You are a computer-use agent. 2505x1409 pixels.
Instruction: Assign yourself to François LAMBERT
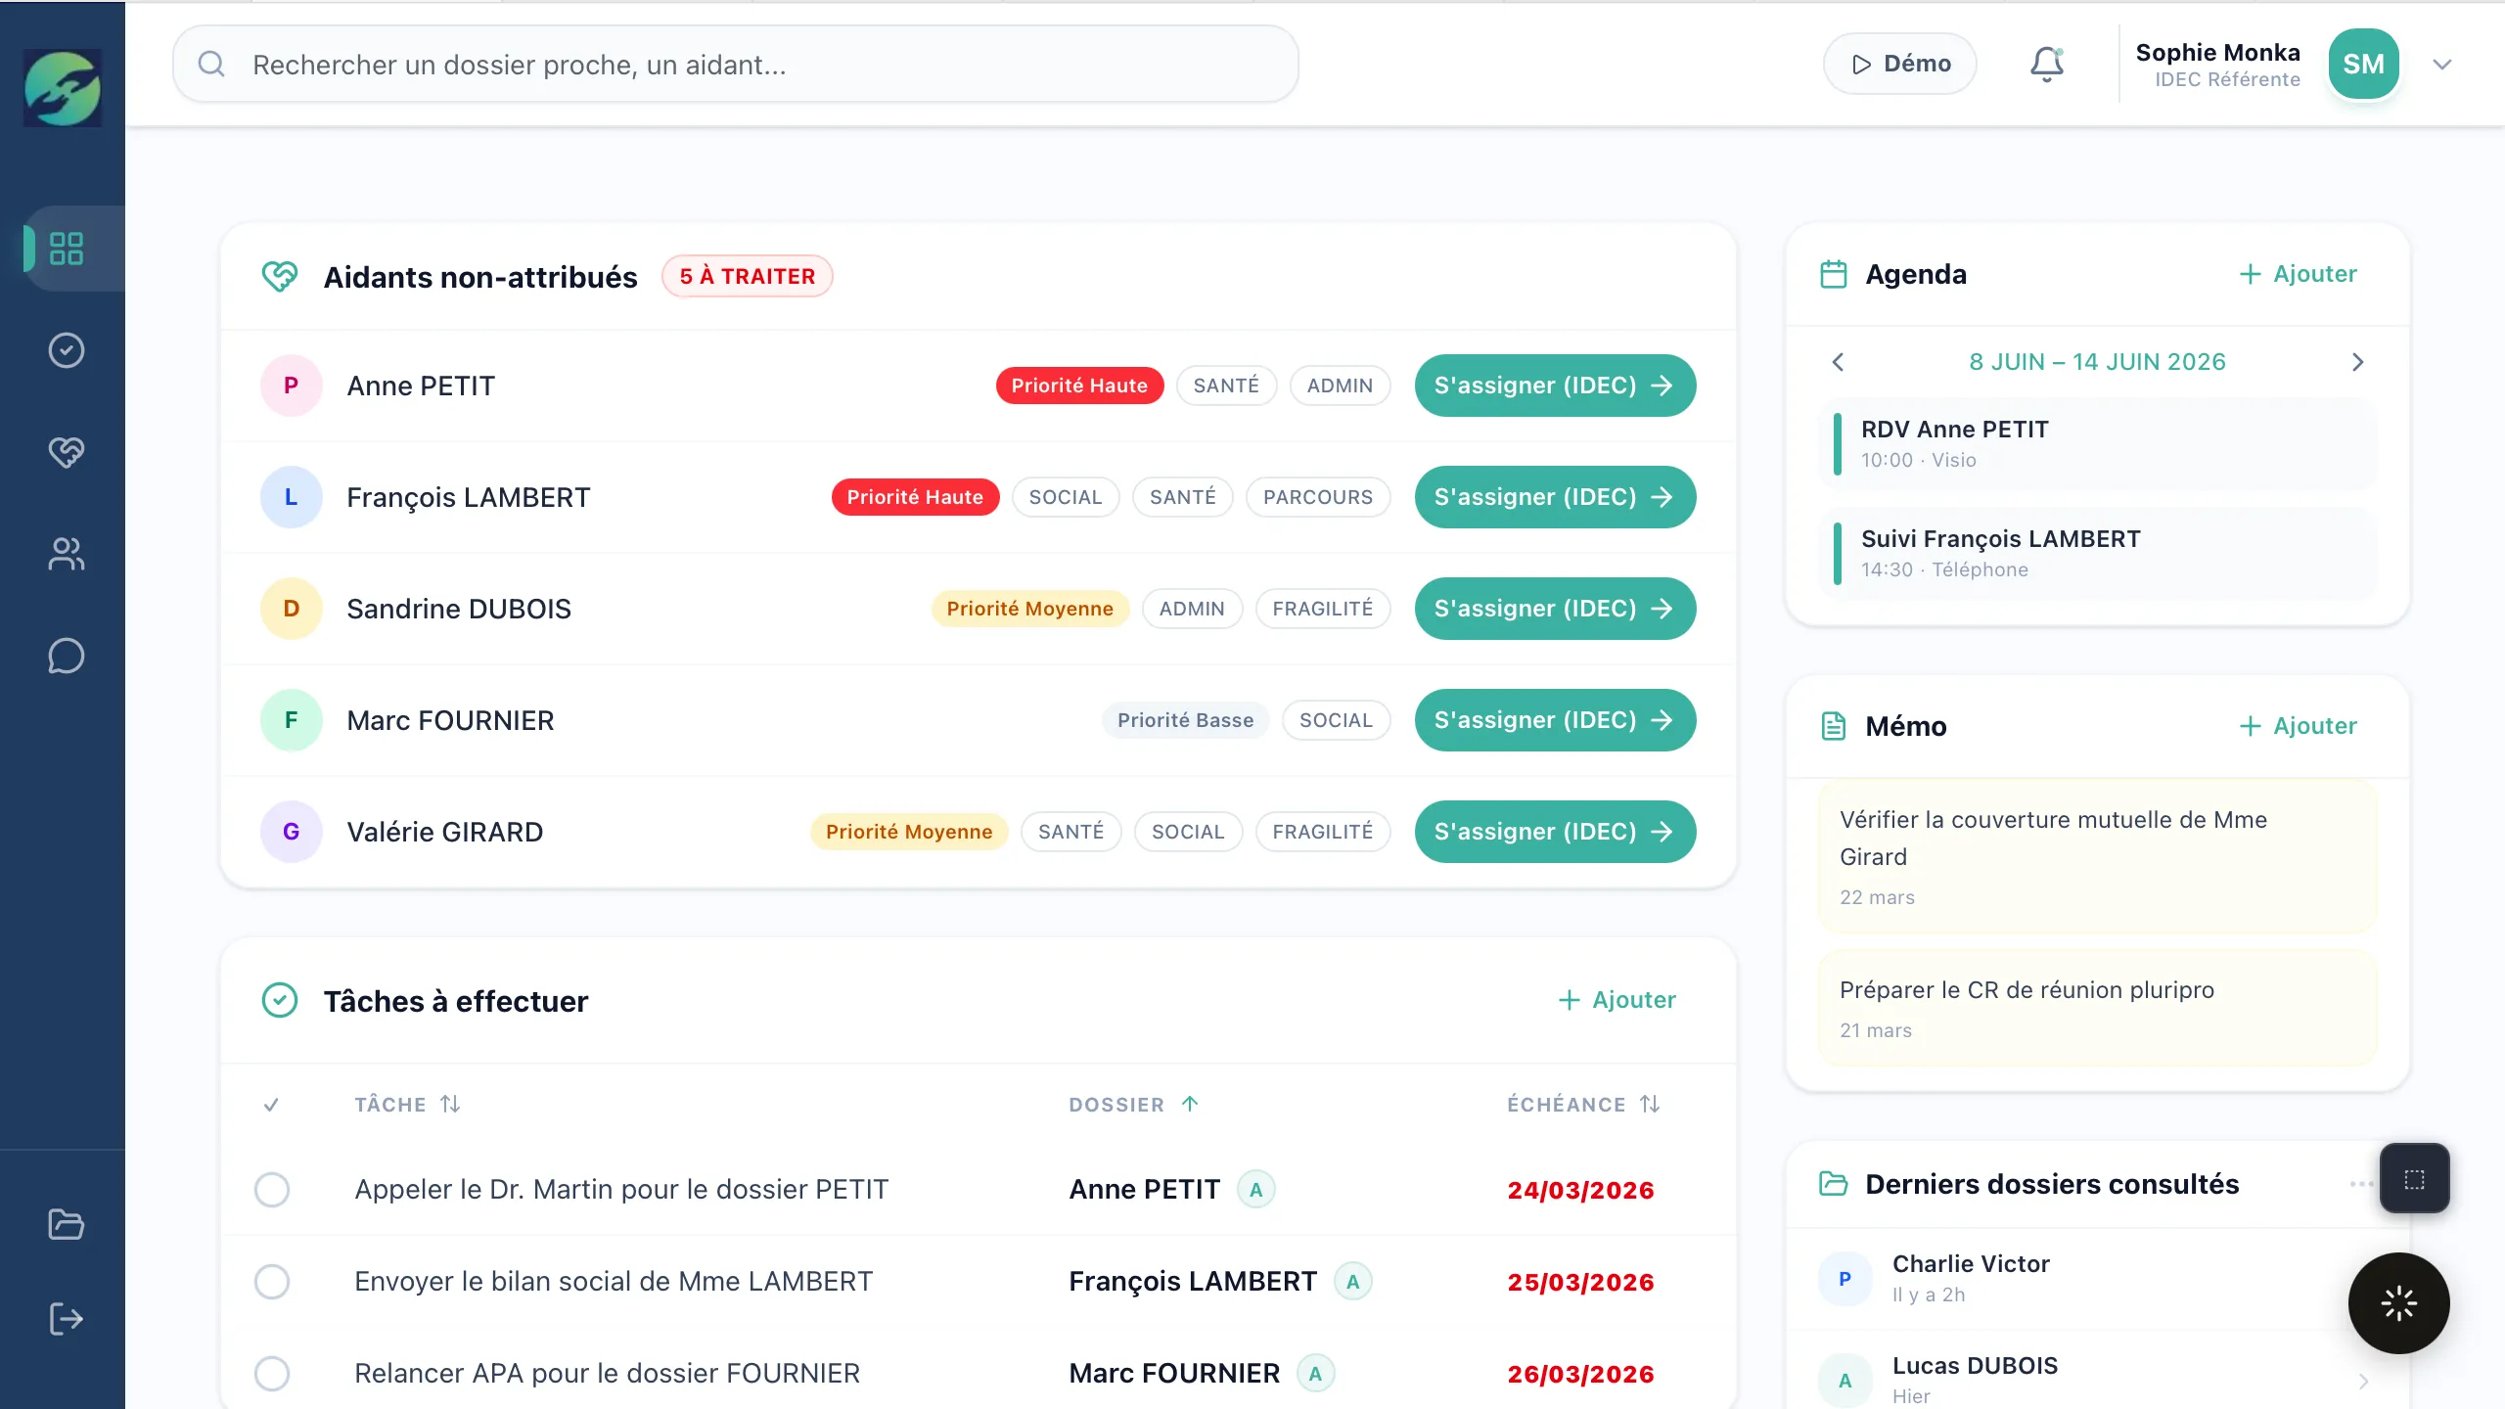coord(1555,497)
